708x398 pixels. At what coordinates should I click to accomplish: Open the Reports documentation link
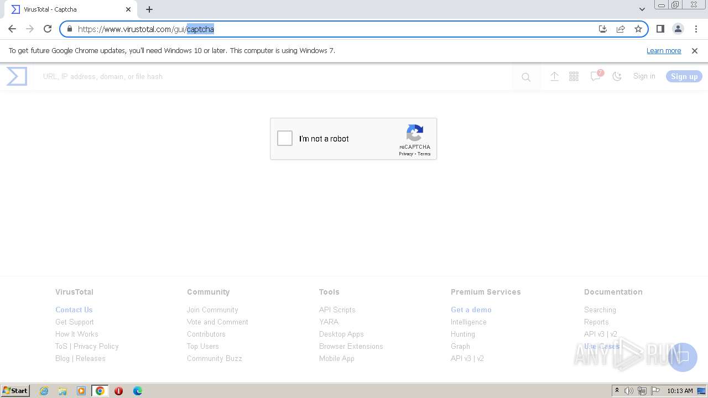(x=596, y=322)
